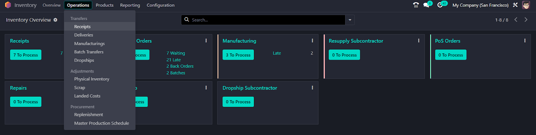Open the Dropship Subcontractor card kebab menu
The height and width of the screenshot is (135, 536).
click(312, 88)
